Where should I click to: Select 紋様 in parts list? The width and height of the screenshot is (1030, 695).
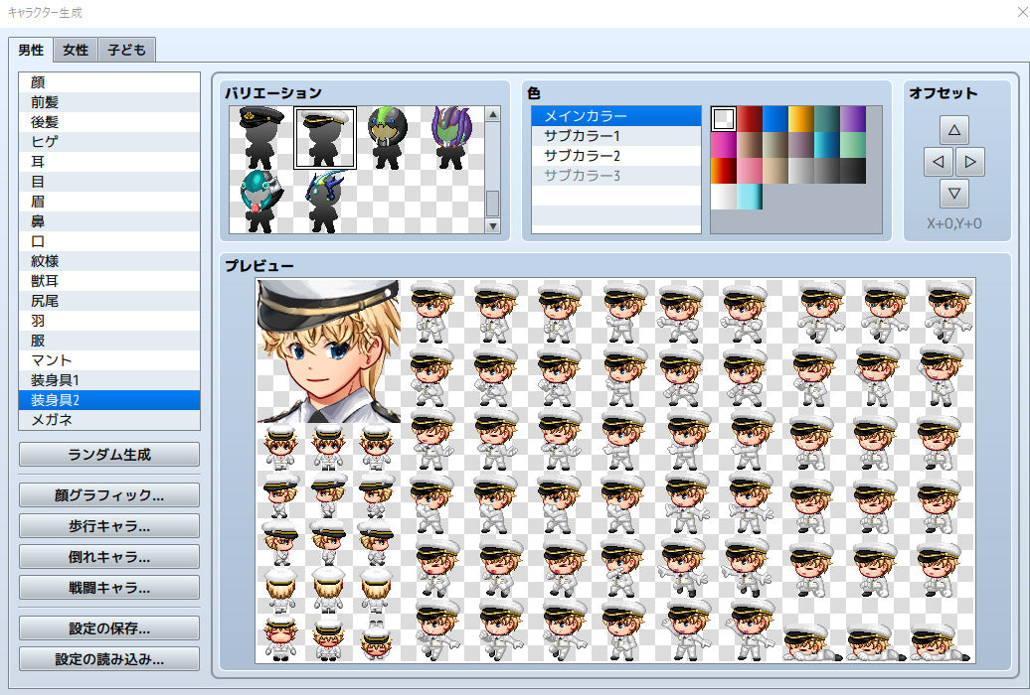[109, 260]
